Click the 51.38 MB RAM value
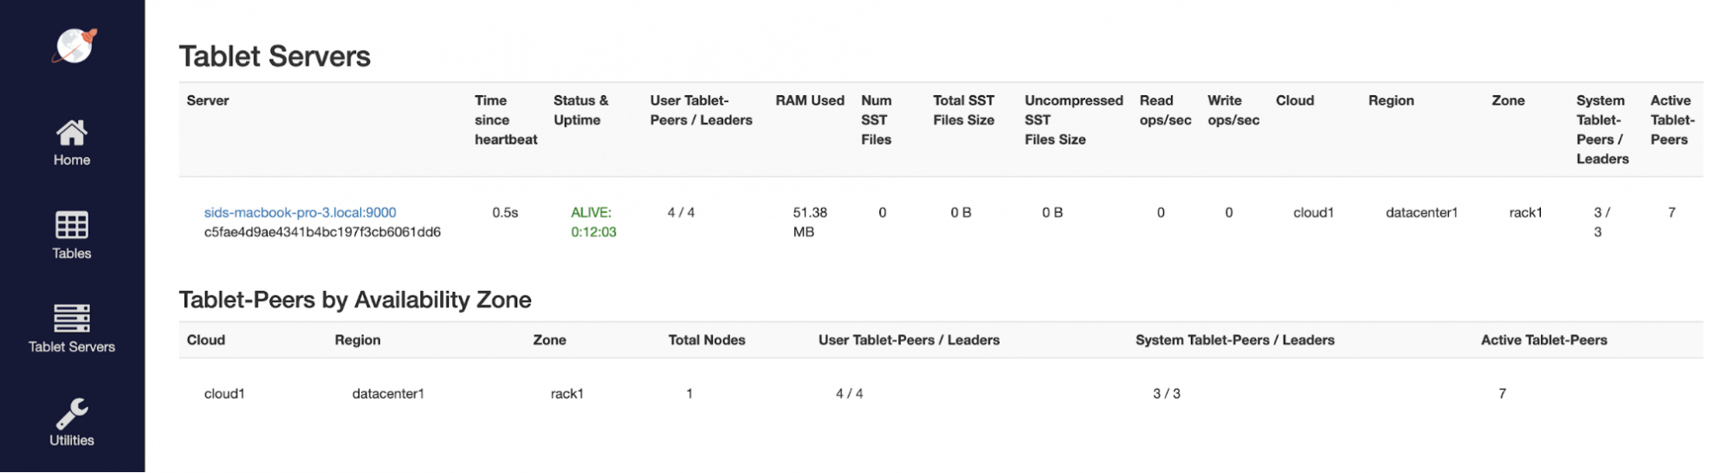1715x473 pixels. click(x=809, y=222)
